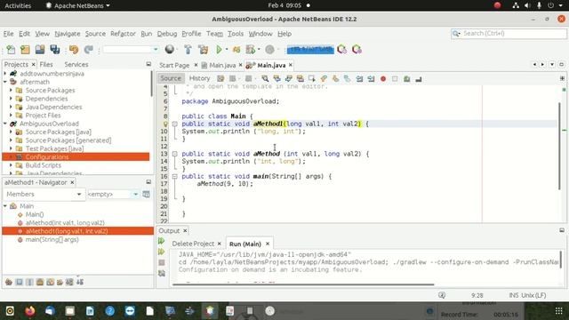Click the stop macro recording square icon

click(395, 79)
